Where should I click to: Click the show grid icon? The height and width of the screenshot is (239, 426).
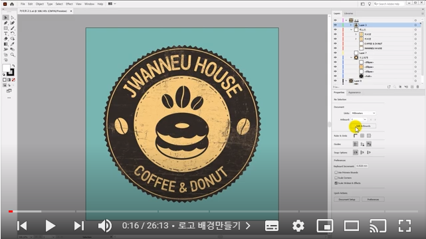pyautogui.click(x=362, y=135)
